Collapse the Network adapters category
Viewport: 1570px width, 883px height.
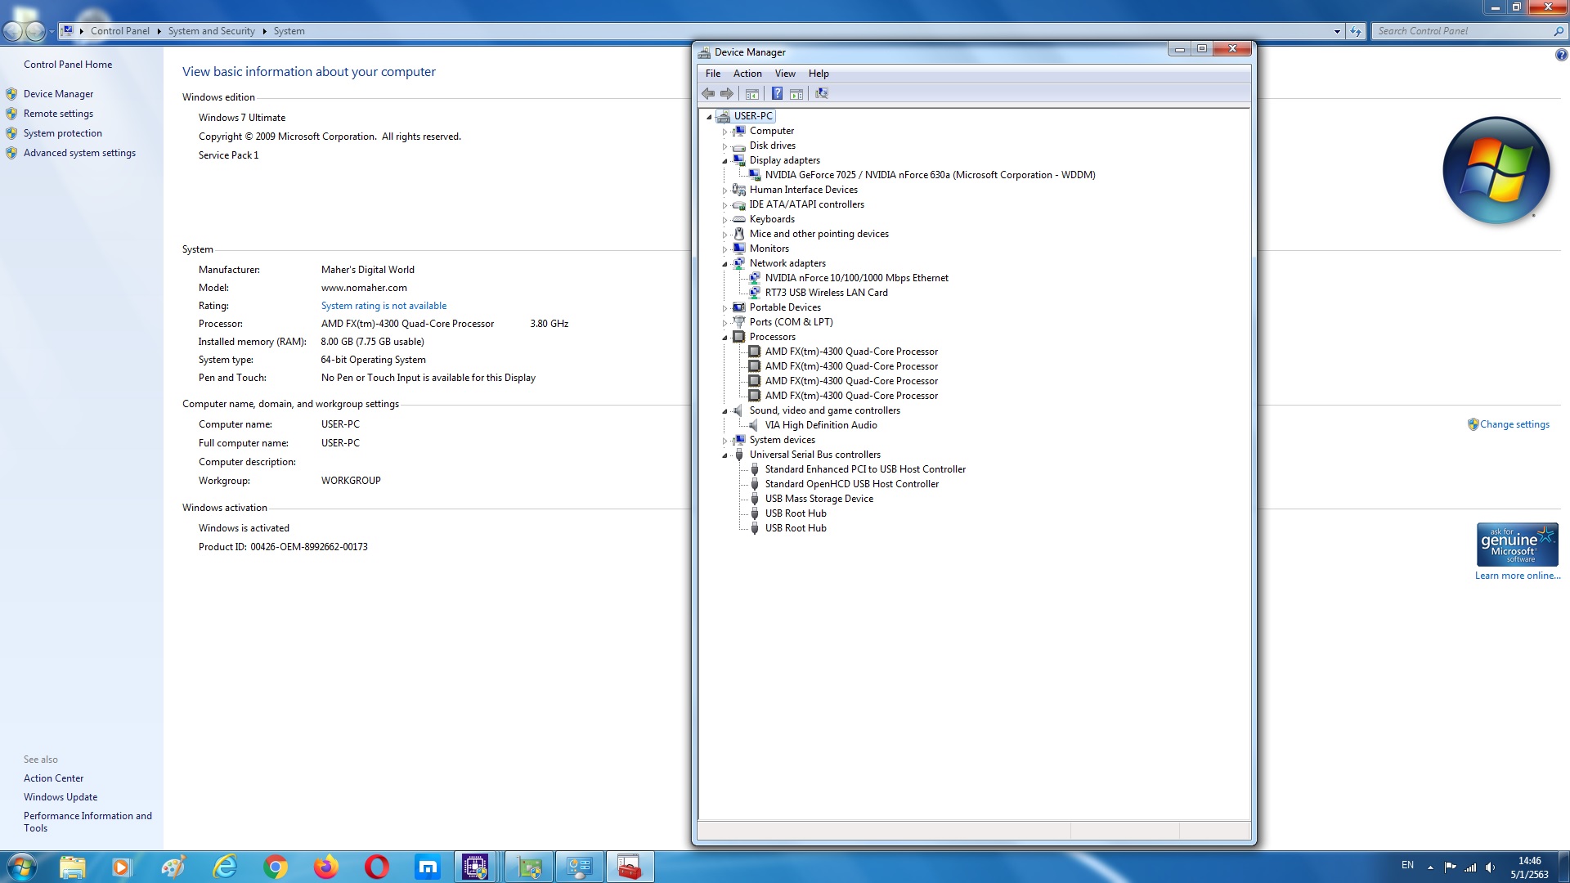pos(724,264)
